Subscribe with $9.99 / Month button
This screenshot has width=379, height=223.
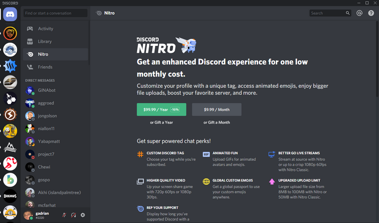point(217,110)
